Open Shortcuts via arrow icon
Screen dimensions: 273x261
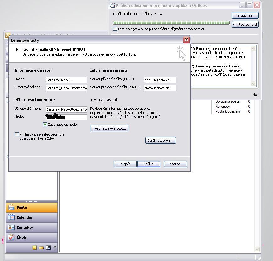48,248
